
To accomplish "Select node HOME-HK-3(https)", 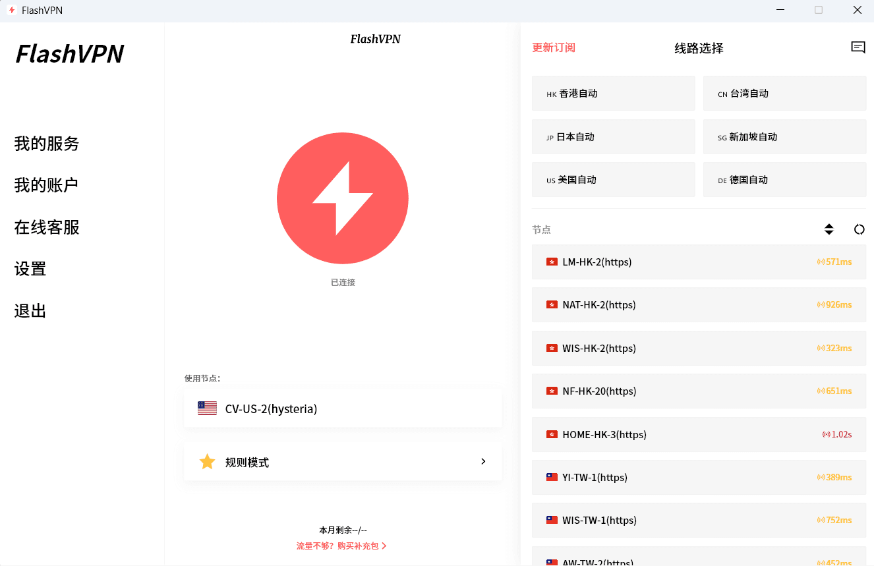I will pos(699,434).
